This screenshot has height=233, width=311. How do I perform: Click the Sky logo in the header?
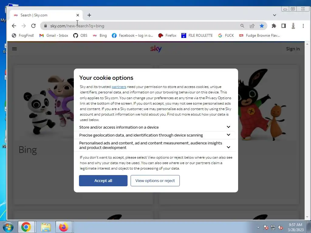pos(156,49)
